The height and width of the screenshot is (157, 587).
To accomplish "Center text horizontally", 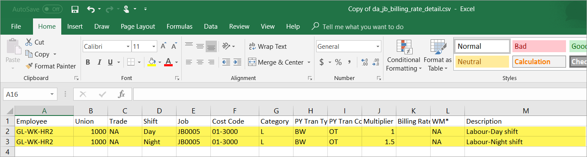I will pos(200,62).
